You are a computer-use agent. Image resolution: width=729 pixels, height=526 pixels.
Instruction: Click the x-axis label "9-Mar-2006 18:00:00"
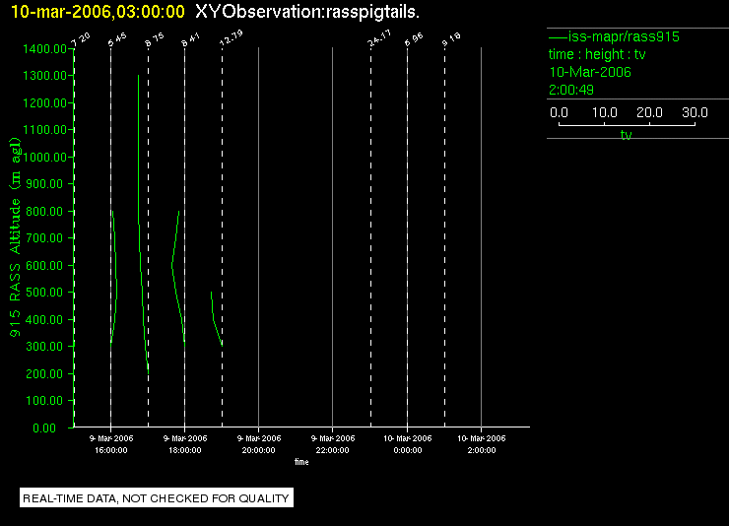pyautogui.click(x=185, y=444)
